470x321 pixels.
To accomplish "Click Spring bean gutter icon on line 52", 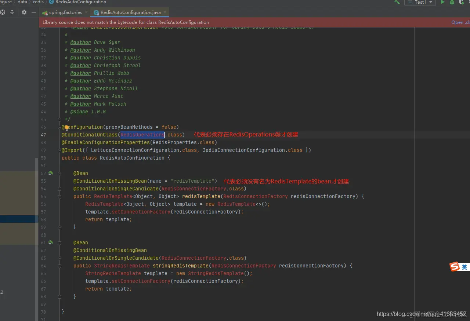I will pos(50,173).
